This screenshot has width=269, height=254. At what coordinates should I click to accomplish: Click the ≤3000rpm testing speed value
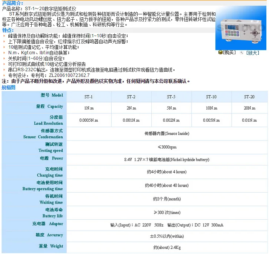point(167,147)
